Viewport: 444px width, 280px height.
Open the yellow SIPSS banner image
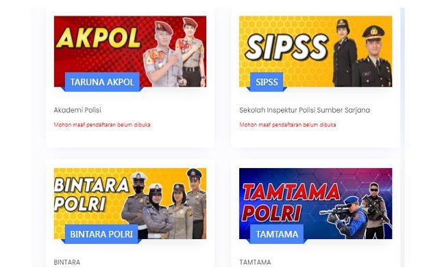click(x=315, y=51)
